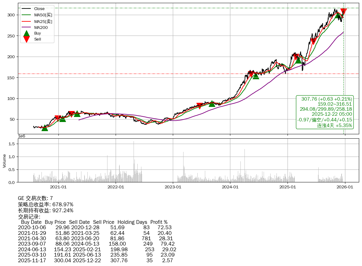
Task: Click the Buy marker from June 2024
Action: pos(256,76)
